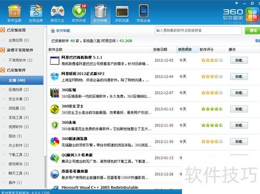Open the 开机加速 toolbar icon
The height and width of the screenshot is (194, 260).
pyautogui.click(x=122, y=13)
